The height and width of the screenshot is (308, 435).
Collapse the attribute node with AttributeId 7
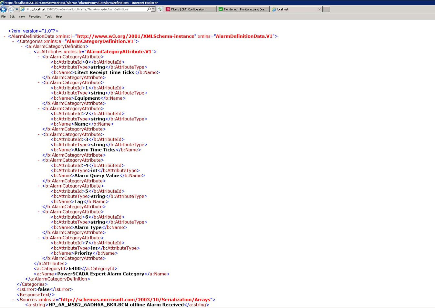pyautogui.click(x=39, y=238)
